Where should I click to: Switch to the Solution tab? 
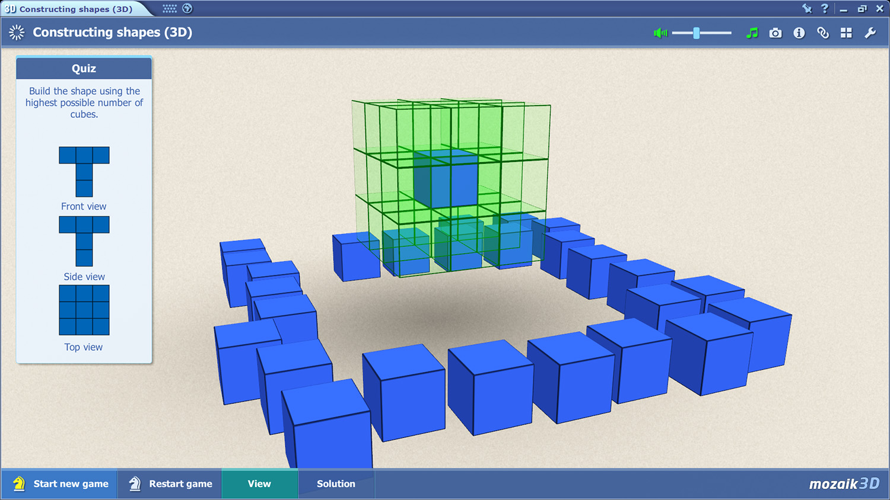coord(336,483)
